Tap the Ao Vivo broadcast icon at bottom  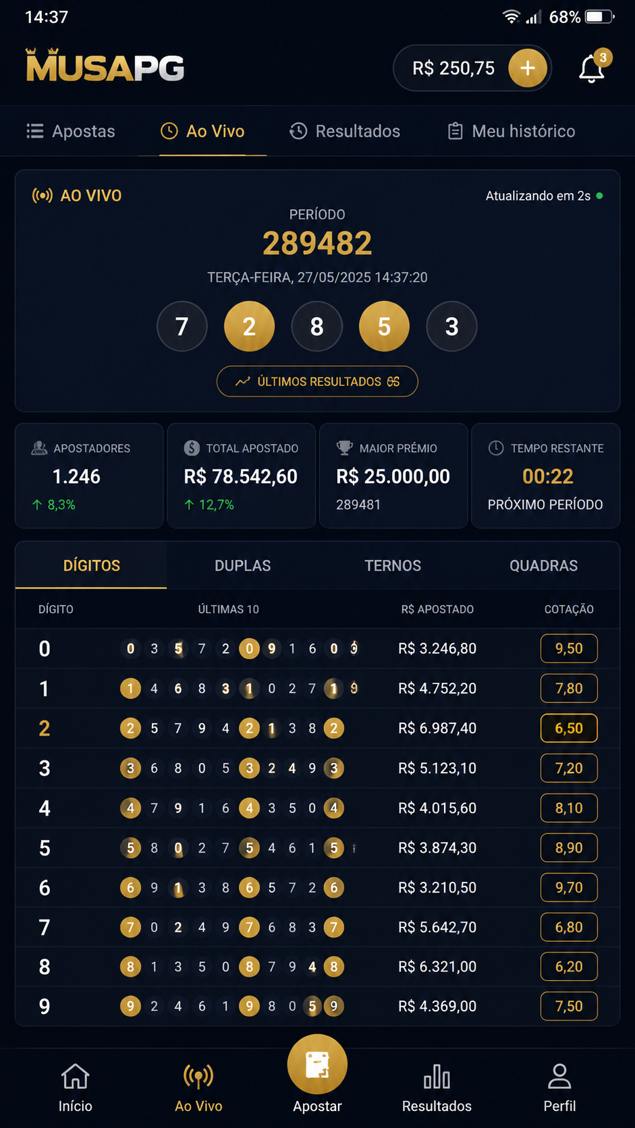[x=198, y=1077]
